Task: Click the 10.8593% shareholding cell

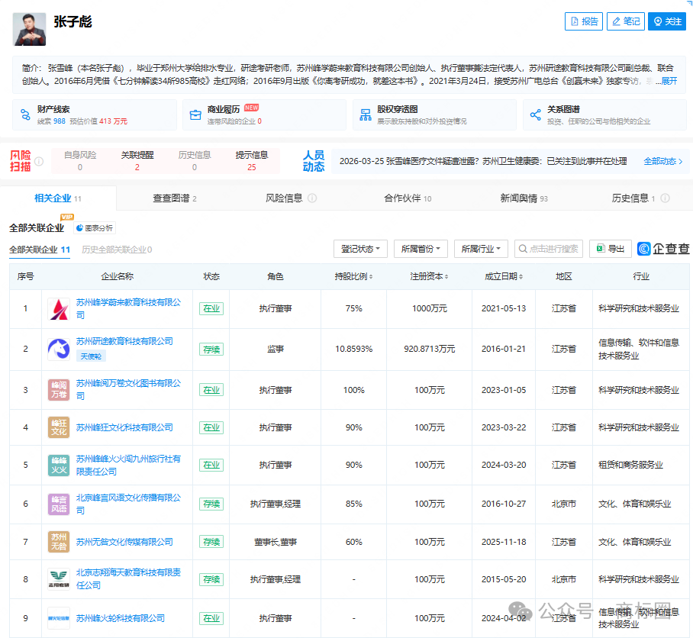Action: [x=353, y=349]
